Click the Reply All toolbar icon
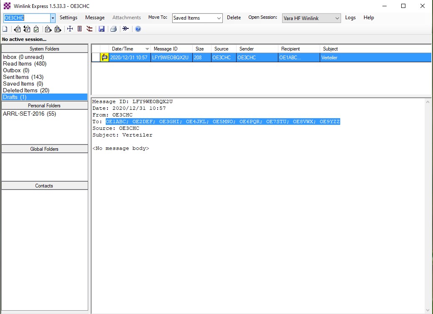 click(x=27, y=29)
